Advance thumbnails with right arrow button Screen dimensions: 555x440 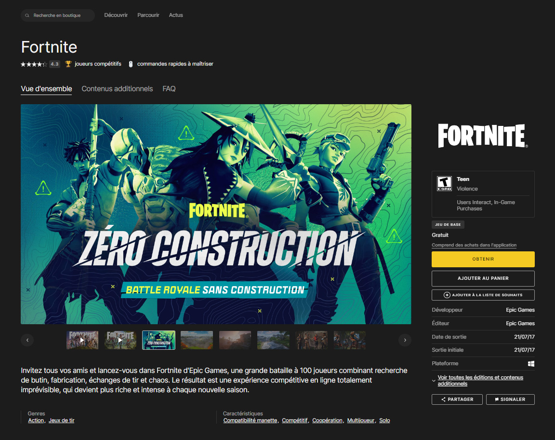click(x=405, y=340)
